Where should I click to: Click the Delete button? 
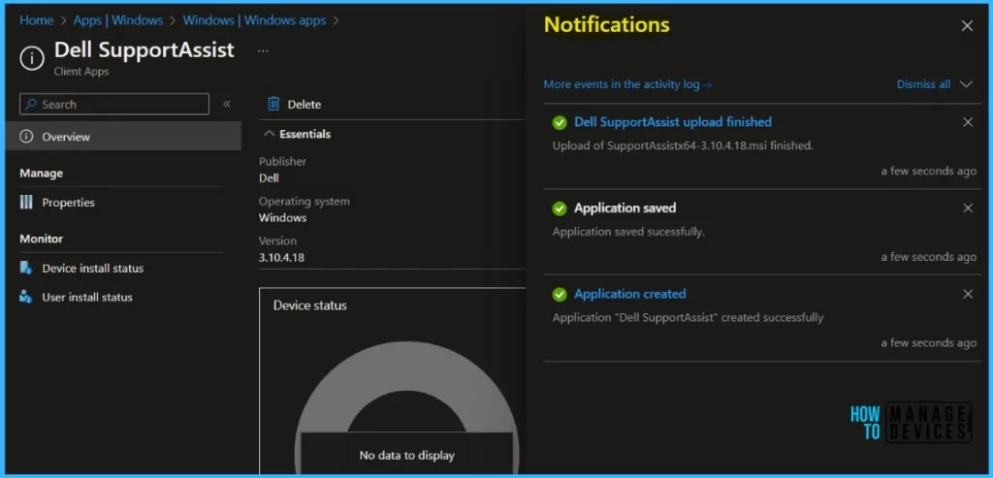click(x=295, y=104)
